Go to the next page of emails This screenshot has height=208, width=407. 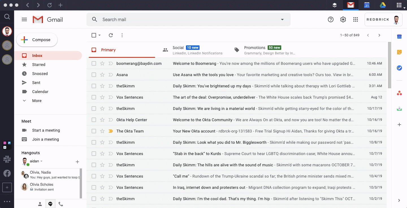[379, 35]
